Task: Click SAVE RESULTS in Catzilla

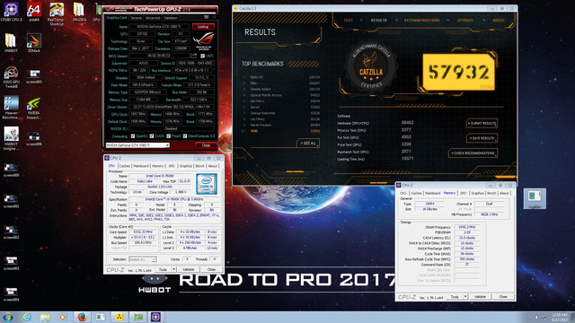Action: tap(482, 138)
